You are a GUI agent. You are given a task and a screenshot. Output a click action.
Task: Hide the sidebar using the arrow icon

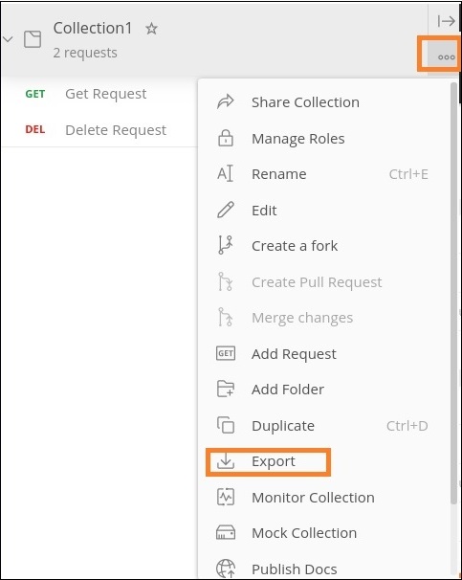(x=446, y=21)
